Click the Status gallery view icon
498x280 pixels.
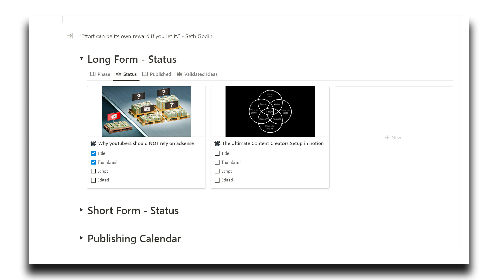(119, 74)
